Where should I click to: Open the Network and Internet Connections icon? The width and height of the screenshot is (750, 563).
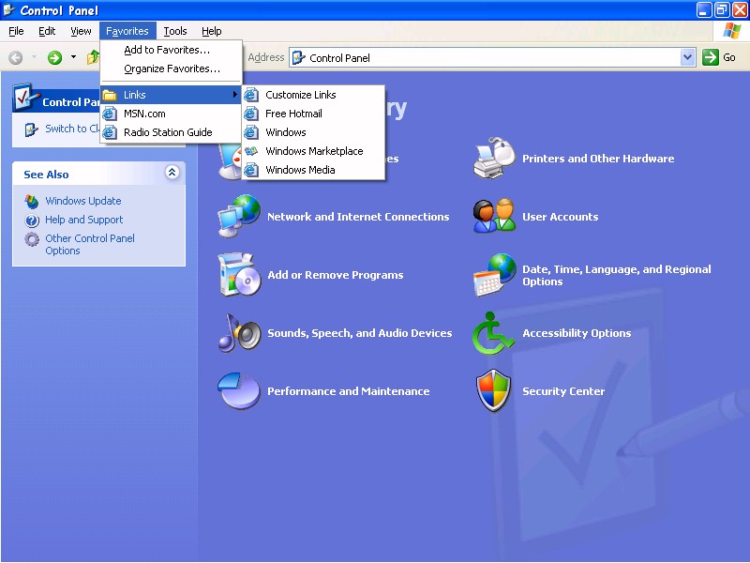pos(238,217)
